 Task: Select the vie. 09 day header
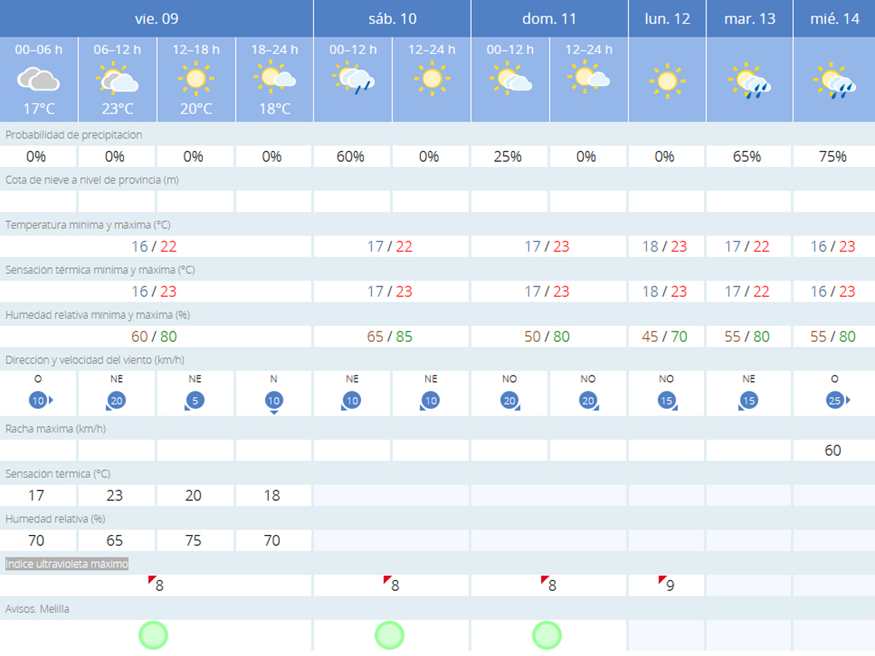(157, 18)
